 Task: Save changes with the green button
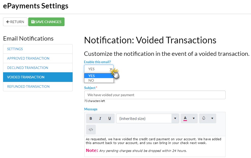46,22
